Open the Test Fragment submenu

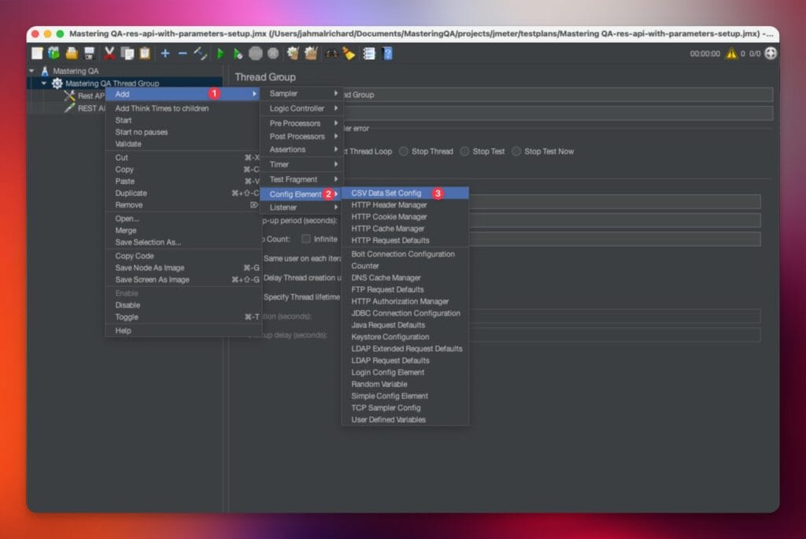(x=301, y=179)
